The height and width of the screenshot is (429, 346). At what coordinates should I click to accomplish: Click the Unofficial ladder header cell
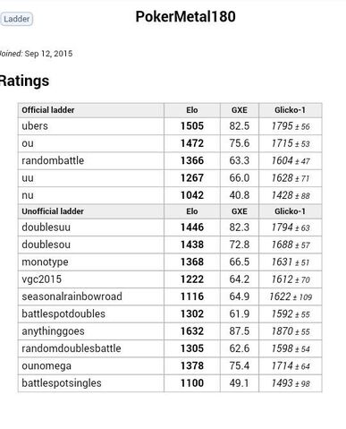91,211
